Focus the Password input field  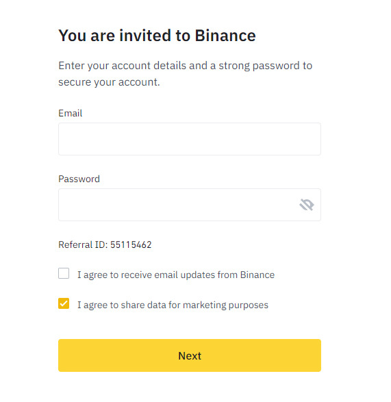point(190,205)
